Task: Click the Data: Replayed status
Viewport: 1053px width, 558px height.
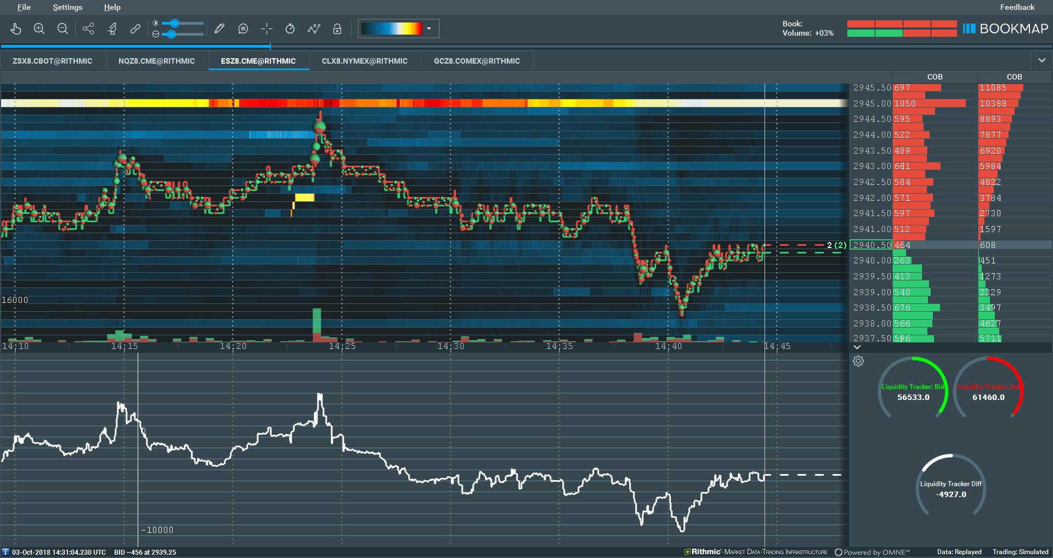Action: point(959,553)
